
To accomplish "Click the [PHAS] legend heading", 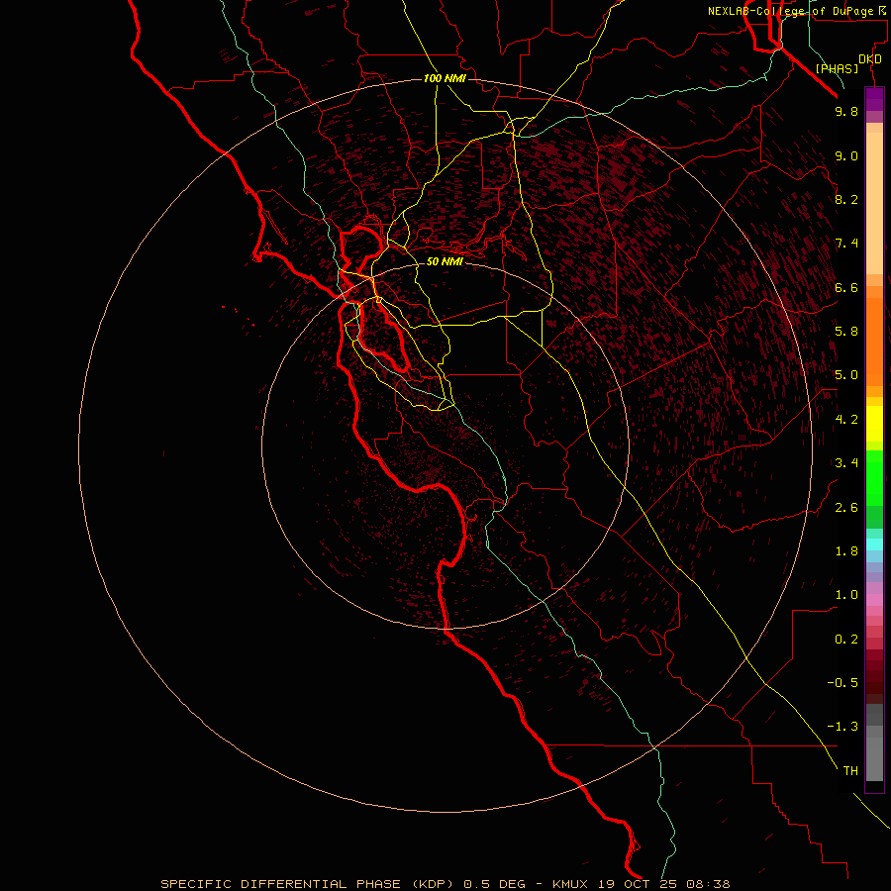I will (x=837, y=68).
